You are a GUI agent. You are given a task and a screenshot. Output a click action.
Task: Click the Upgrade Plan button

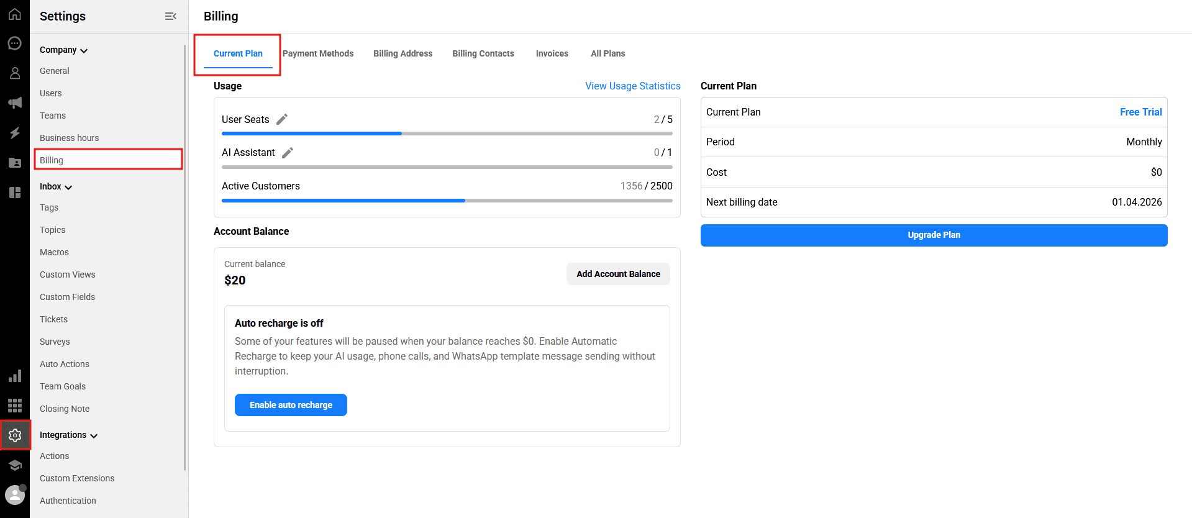coord(934,235)
